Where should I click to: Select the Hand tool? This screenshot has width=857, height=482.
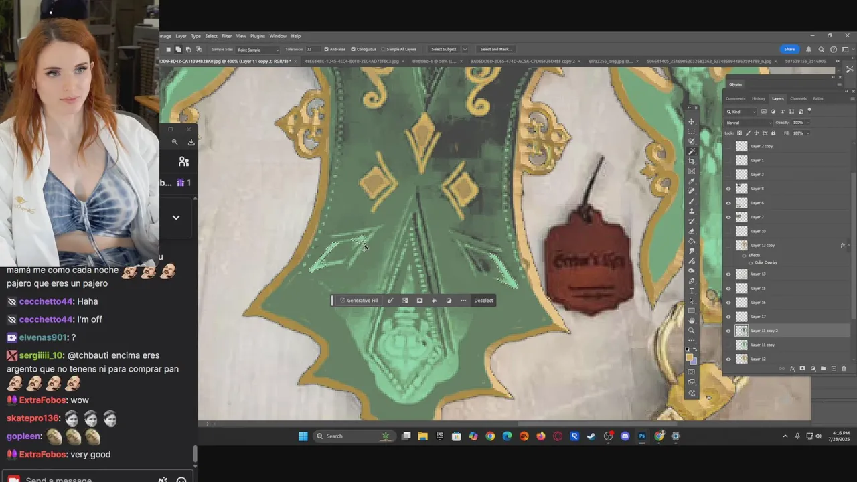tap(692, 320)
